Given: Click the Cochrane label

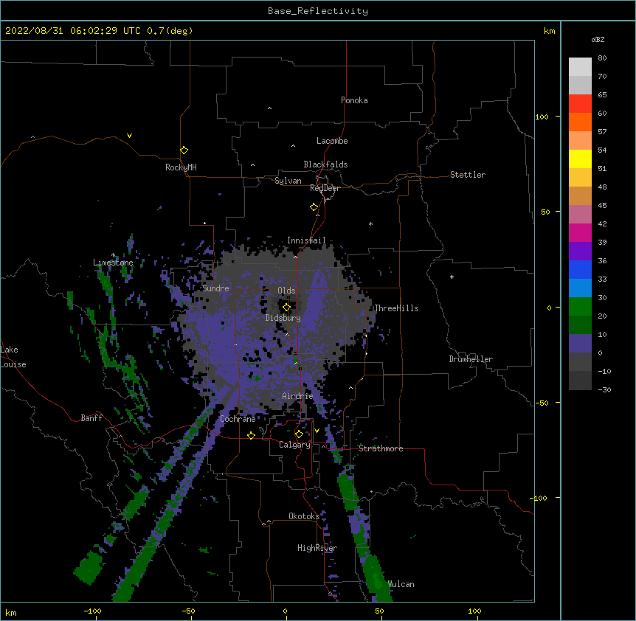Looking at the screenshot, I should pyautogui.click(x=238, y=419).
